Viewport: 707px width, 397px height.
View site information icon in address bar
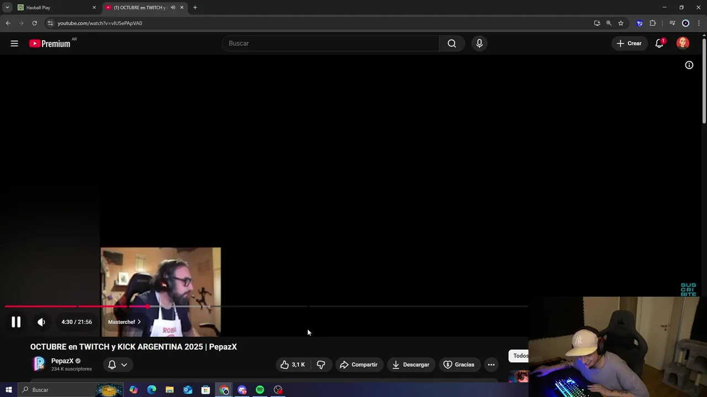coord(50,23)
